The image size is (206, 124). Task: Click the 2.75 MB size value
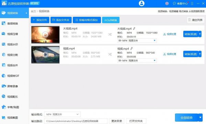95,57
